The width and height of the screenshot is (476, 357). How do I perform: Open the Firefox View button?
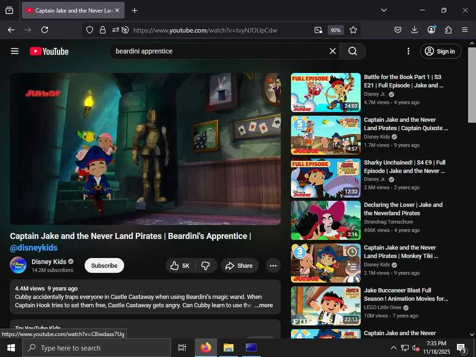(x=9, y=10)
